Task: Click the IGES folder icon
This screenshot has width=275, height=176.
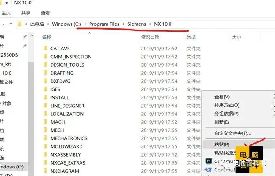Action: pos(46,89)
